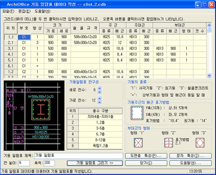Click the 기둥 일람표 그리기 >> button
The image size is (216, 175).
pyautogui.click(x=95, y=163)
